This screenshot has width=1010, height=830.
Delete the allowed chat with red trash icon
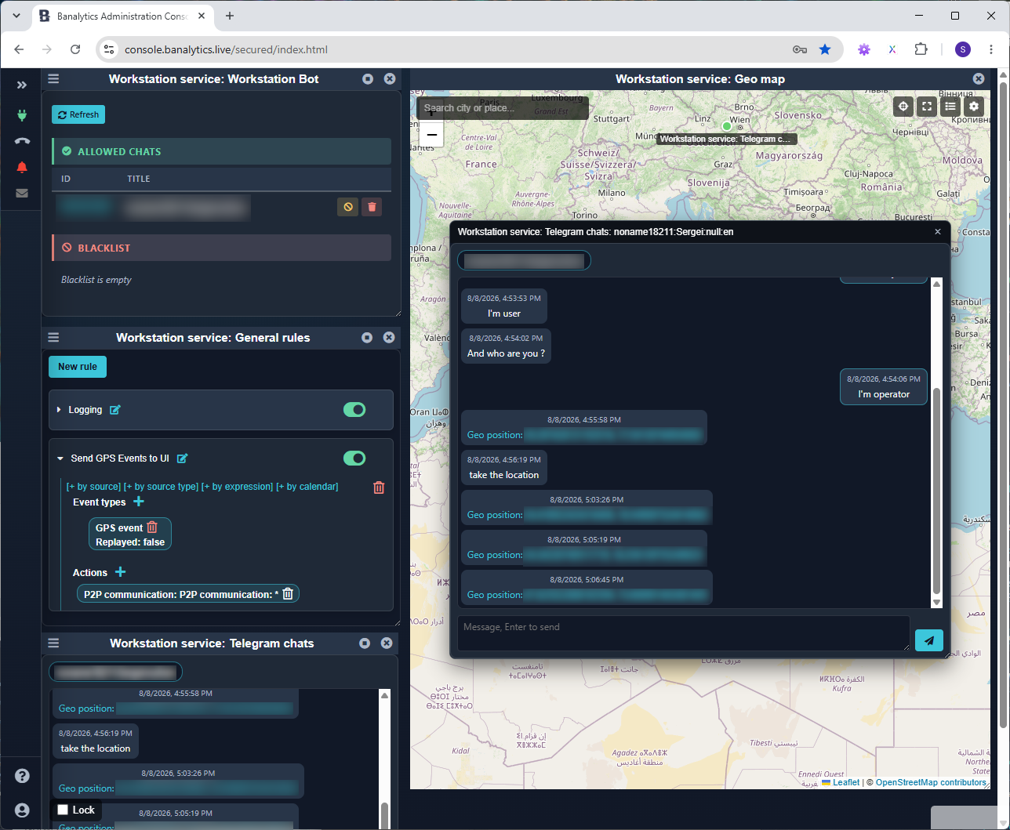click(x=372, y=207)
